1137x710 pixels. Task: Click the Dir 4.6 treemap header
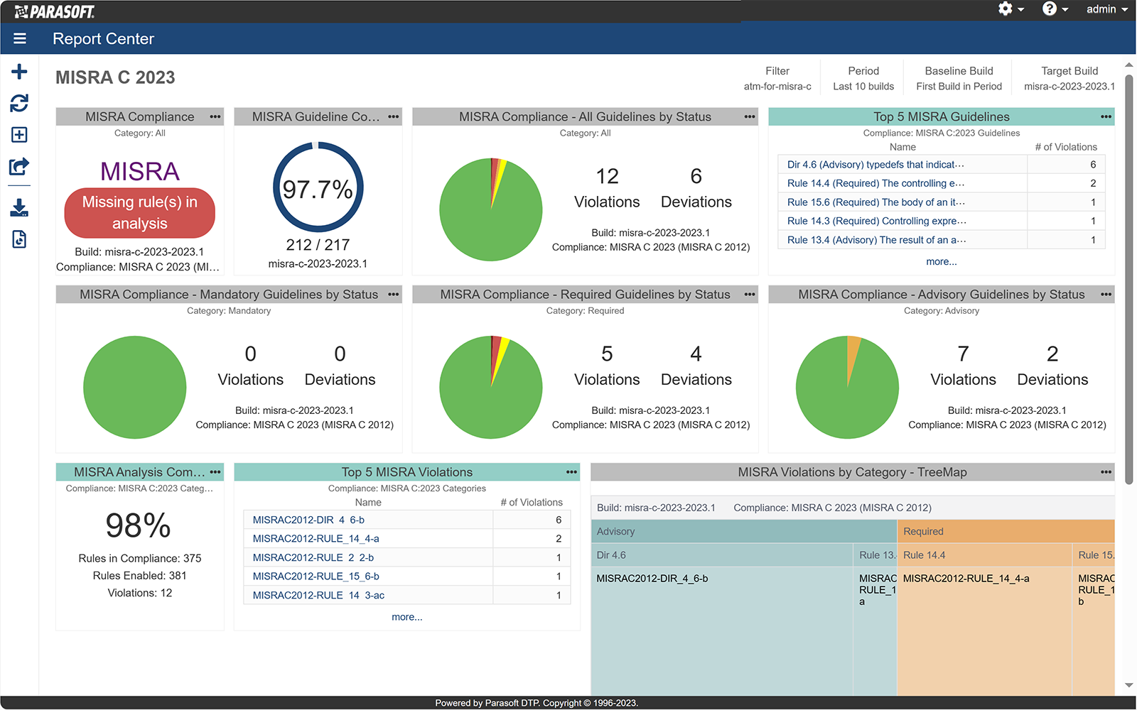pos(722,555)
